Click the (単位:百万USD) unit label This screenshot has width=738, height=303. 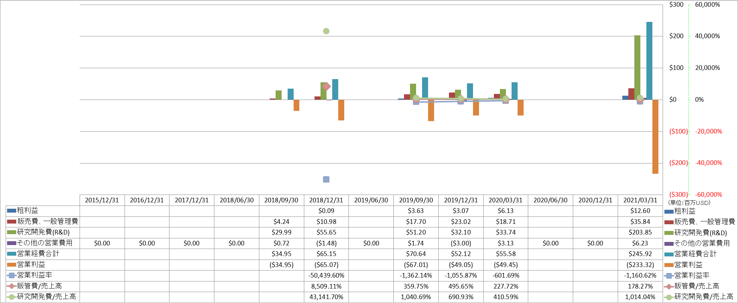(x=689, y=203)
